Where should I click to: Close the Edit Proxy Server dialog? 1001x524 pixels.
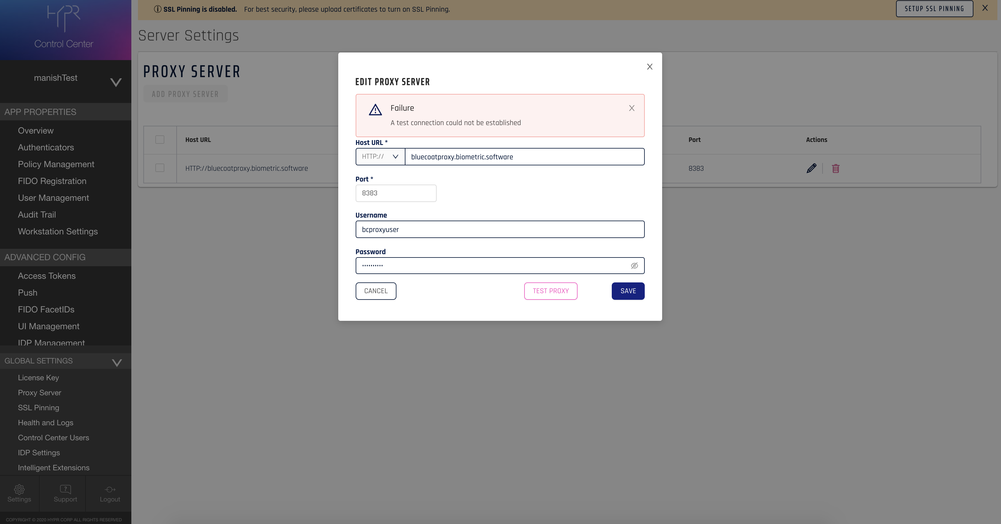click(x=649, y=67)
